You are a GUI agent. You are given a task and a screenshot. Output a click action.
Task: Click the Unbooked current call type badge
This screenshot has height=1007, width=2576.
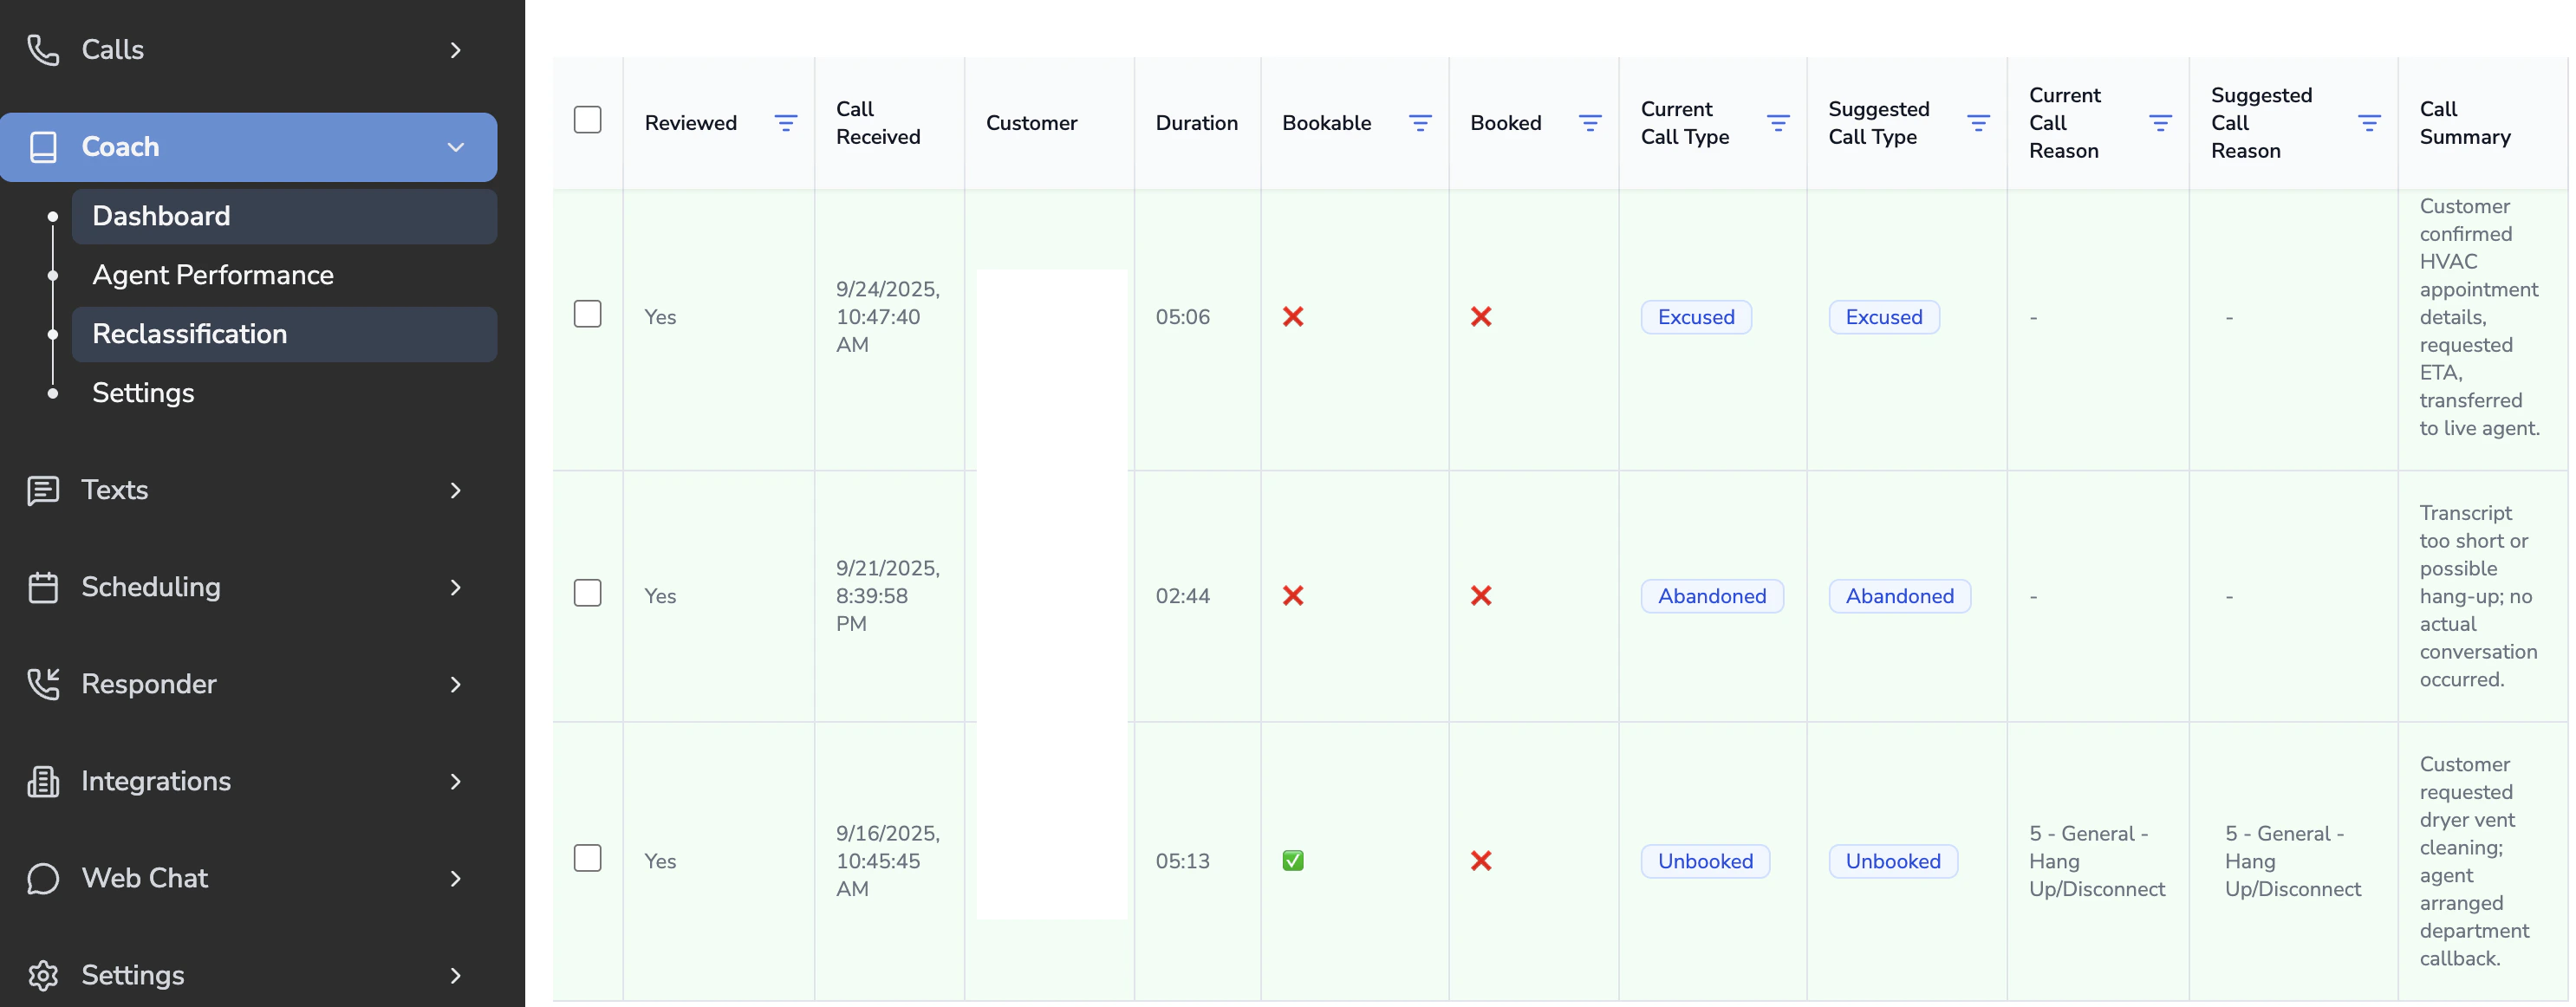[1704, 861]
